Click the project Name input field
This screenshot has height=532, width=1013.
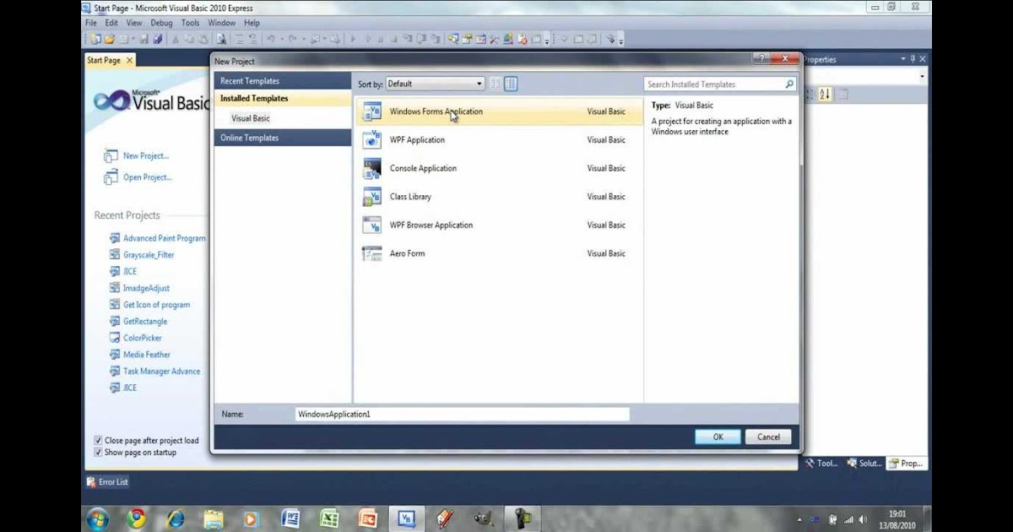pyautogui.click(x=463, y=415)
